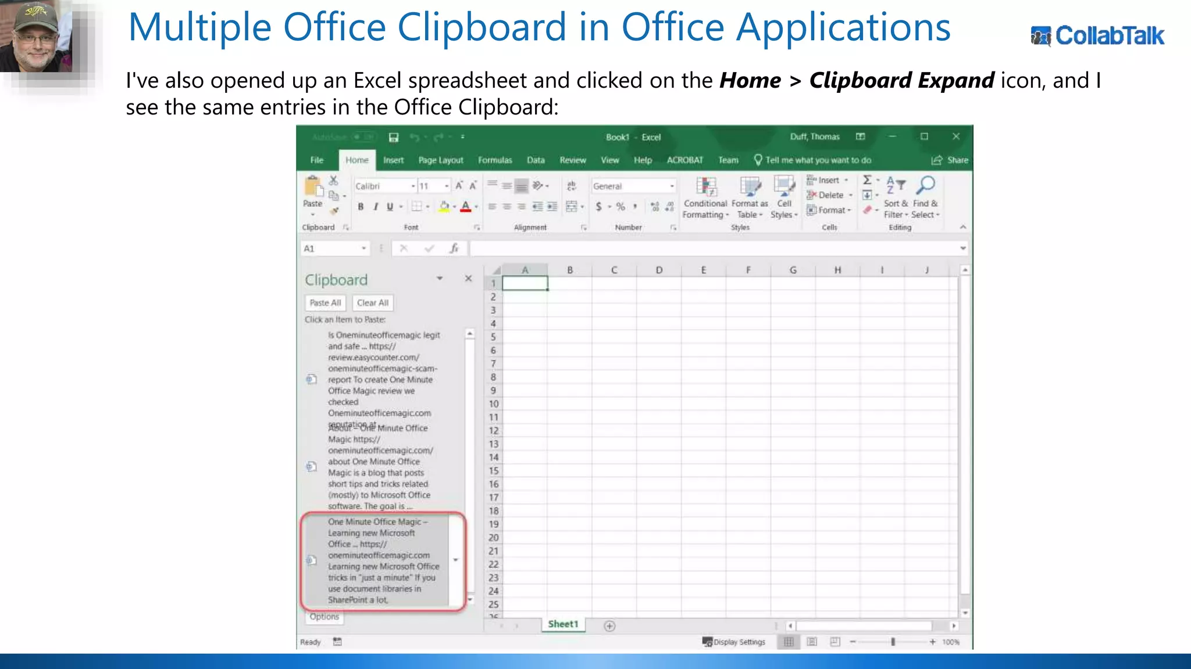Toggle Bold formatting
This screenshot has width=1191, height=669.
pos(361,206)
